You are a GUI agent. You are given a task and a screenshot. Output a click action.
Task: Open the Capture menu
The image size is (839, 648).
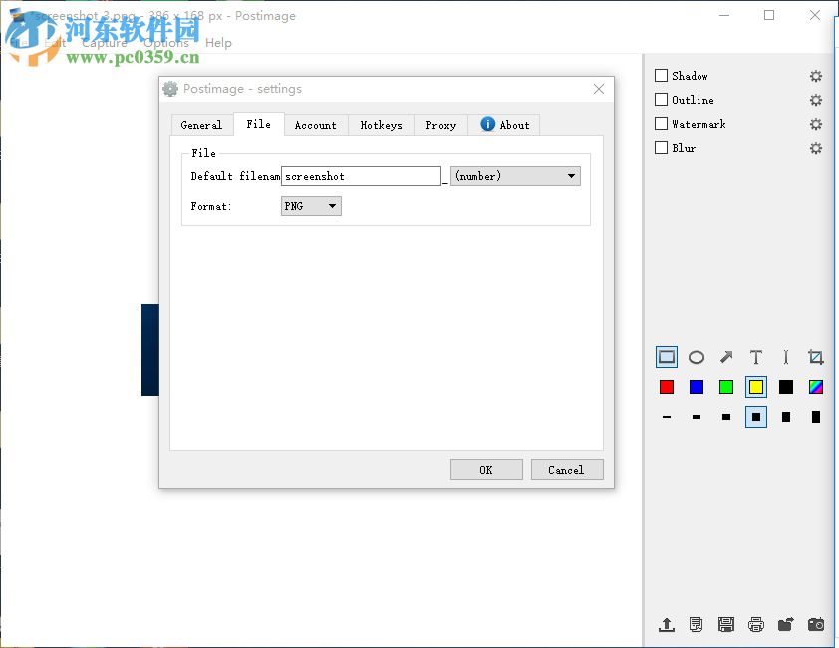tap(106, 43)
